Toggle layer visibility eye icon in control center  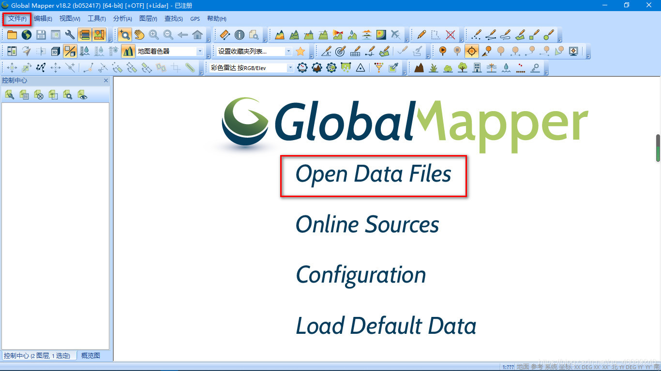click(x=82, y=95)
